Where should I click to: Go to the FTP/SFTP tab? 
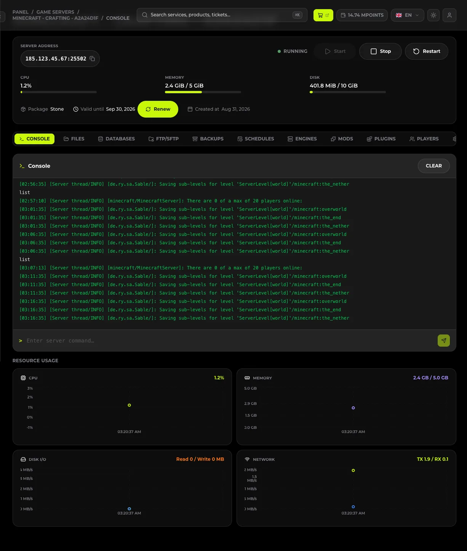pos(164,139)
